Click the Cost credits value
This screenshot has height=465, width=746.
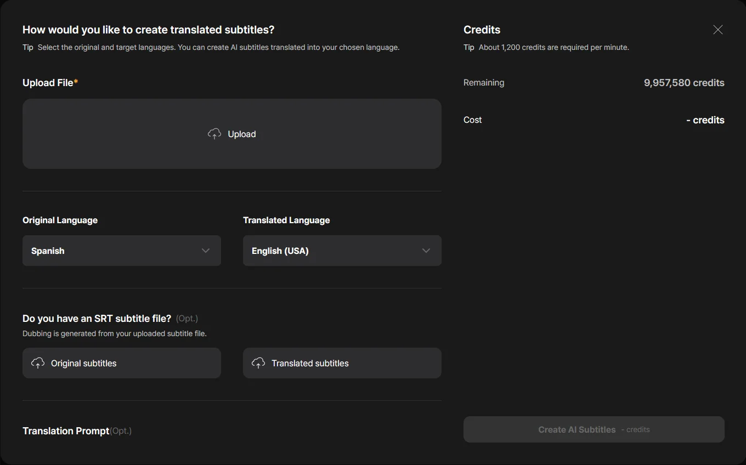705,120
